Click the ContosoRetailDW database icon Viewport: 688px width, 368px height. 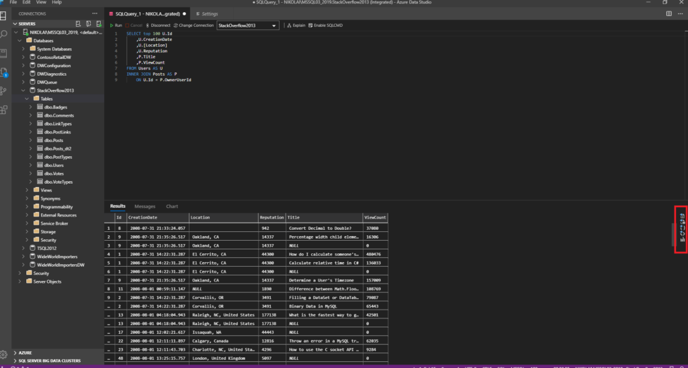coord(32,57)
